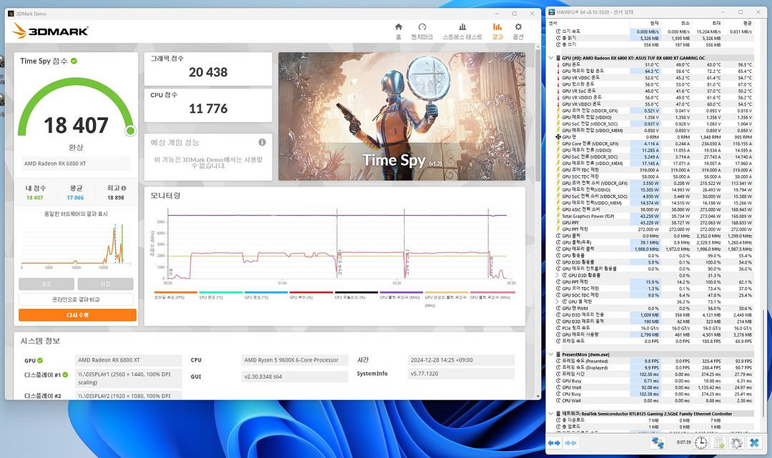Click the grayed Load button
772x458 pixels.
point(46,284)
